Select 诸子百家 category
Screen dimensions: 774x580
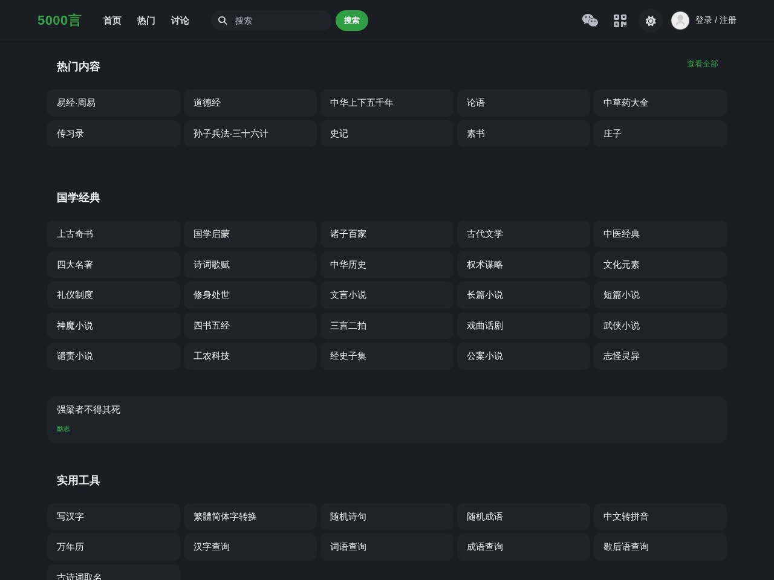click(387, 234)
